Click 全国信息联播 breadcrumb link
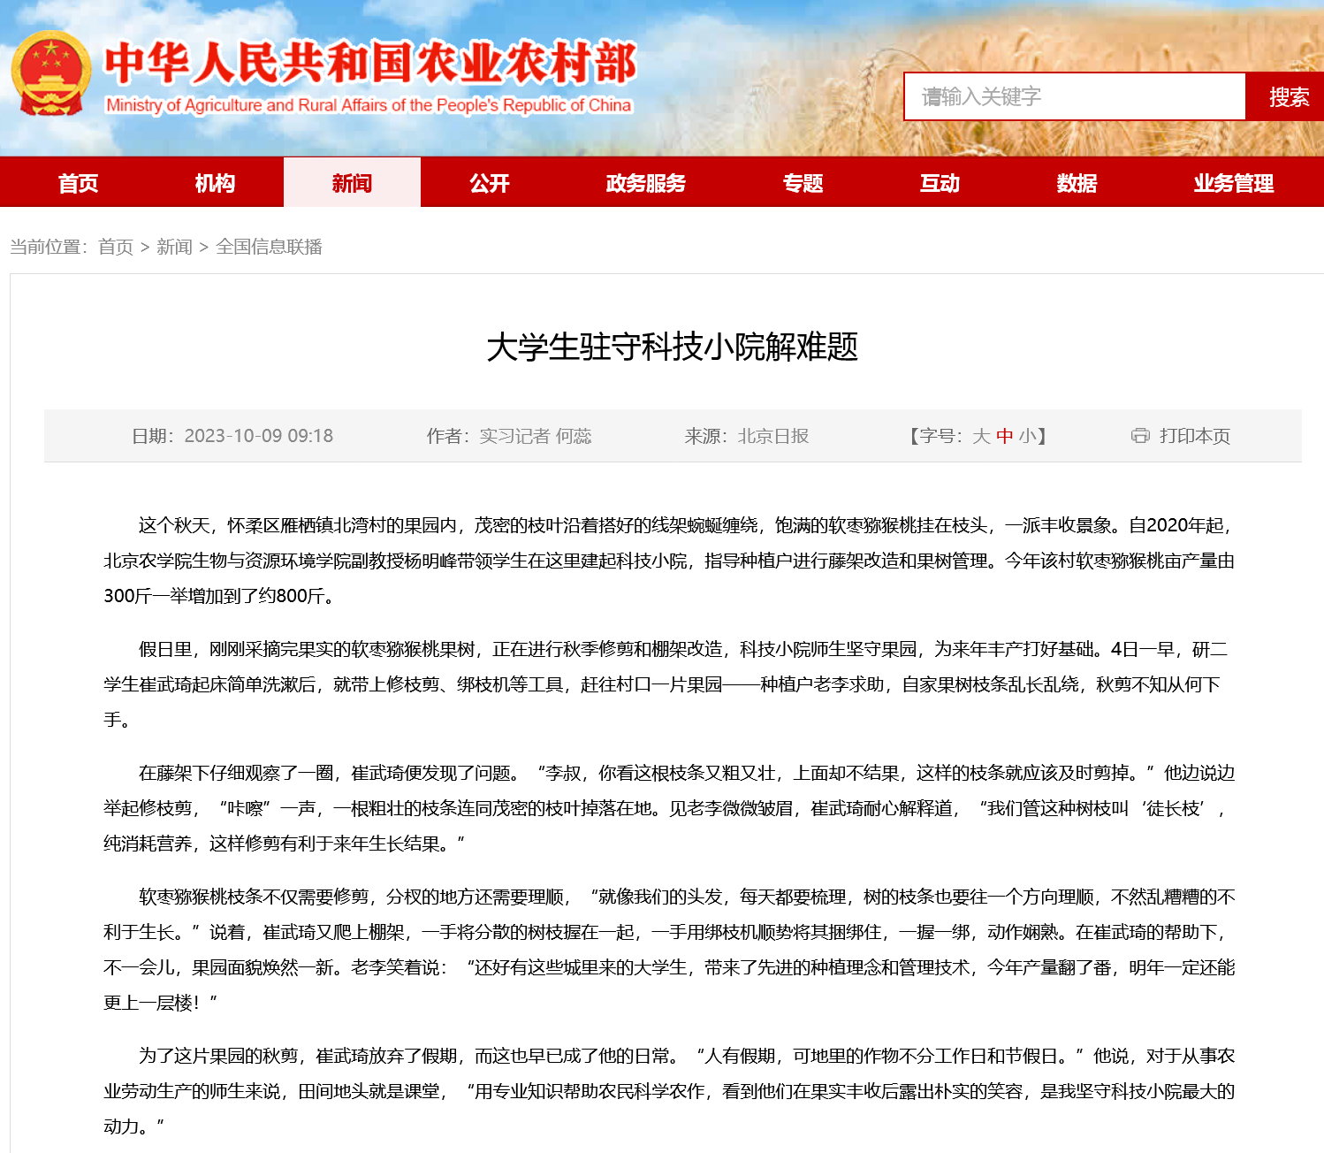Viewport: 1324px width, 1153px height. [269, 247]
